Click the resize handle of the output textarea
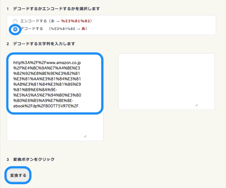 click(x=197, y=105)
